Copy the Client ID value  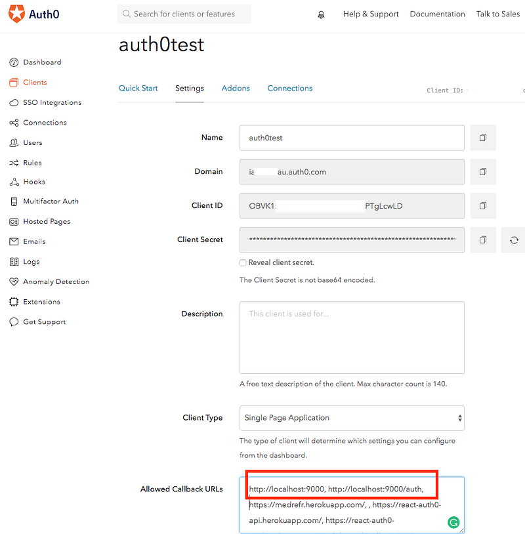click(483, 206)
